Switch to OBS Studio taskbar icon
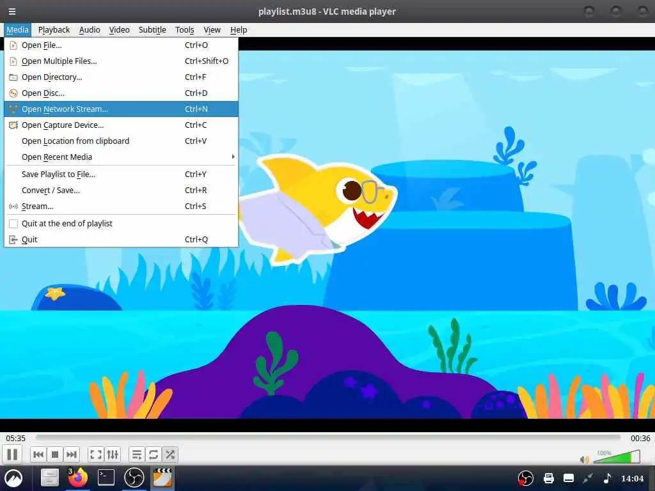 coord(134,478)
